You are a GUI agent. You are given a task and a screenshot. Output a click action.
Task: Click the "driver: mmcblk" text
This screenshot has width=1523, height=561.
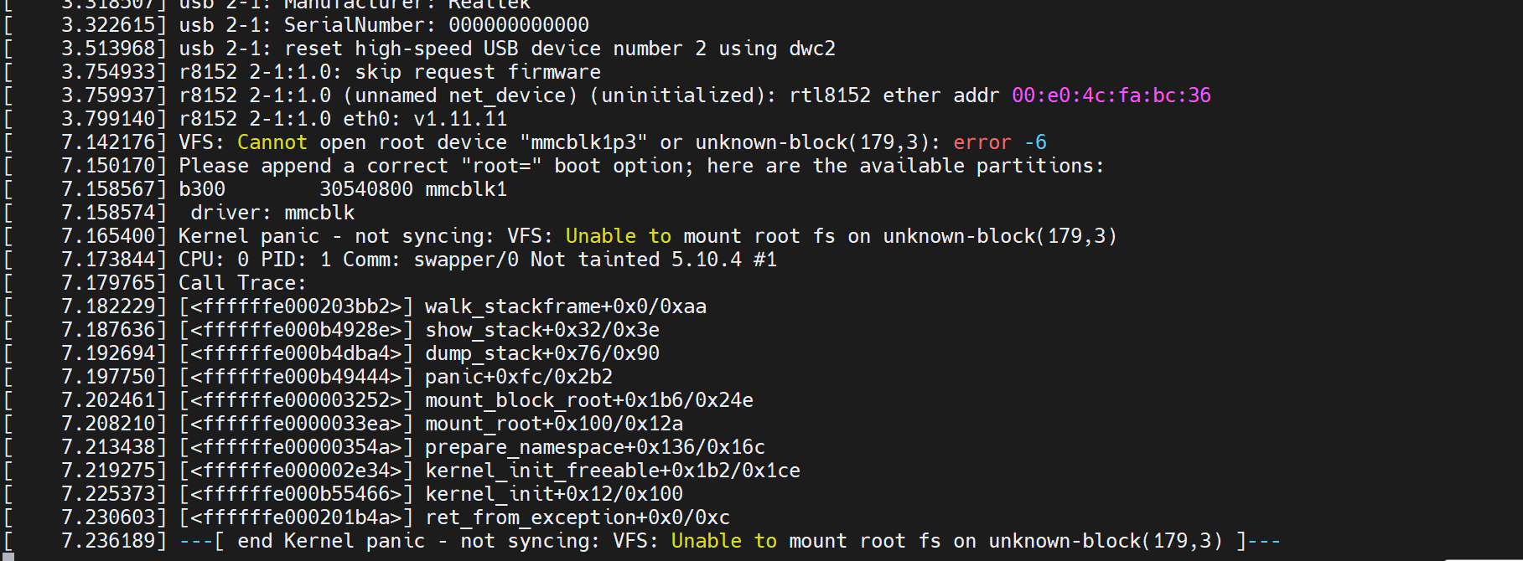(272, 213)
